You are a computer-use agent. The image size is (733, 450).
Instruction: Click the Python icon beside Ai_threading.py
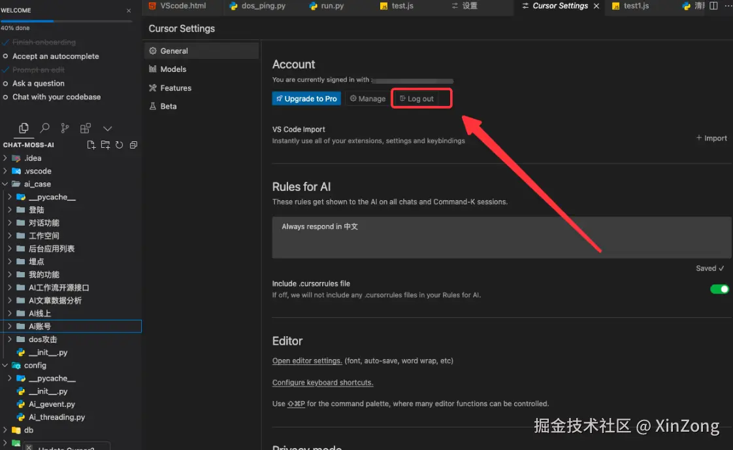(x=20, y=417)
